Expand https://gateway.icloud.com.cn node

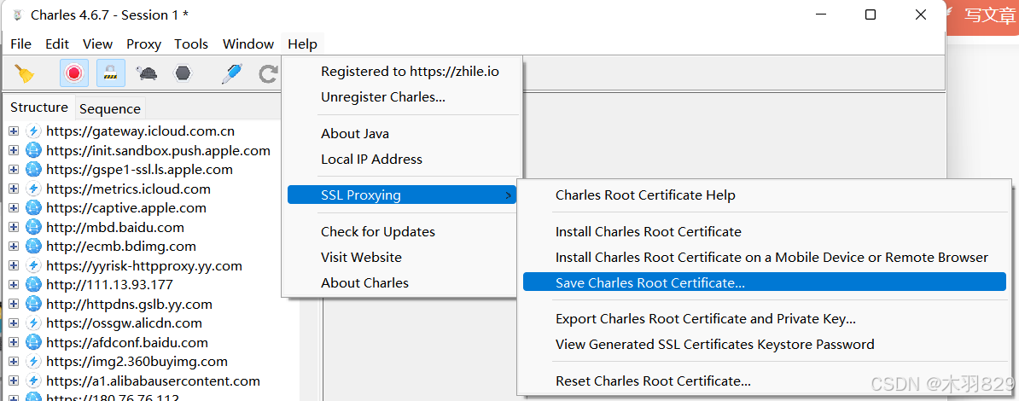pyautogui.click(x=13, y=131)
